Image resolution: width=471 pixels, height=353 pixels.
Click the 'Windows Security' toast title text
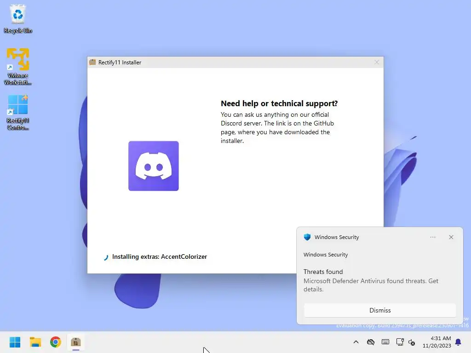337,237
